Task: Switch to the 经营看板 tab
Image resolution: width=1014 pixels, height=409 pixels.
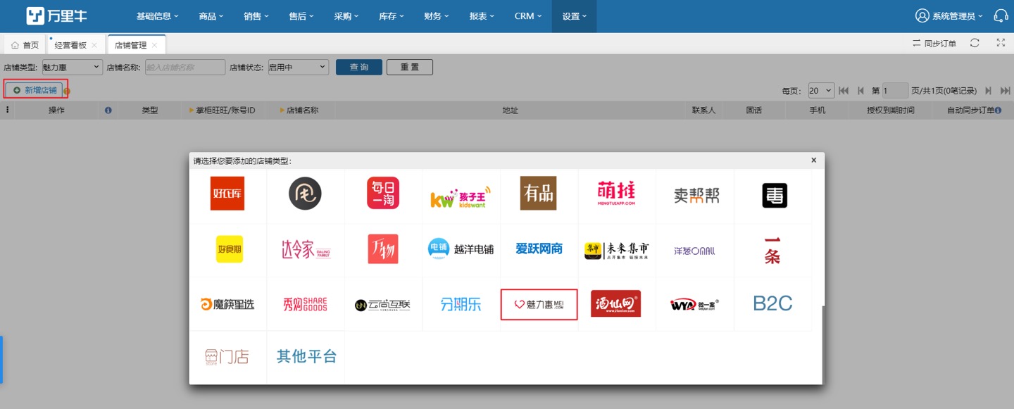Action: [70, 44]
